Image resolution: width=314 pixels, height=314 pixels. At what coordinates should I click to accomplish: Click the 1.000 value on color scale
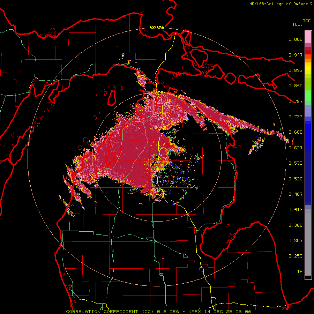pos(296,39)
